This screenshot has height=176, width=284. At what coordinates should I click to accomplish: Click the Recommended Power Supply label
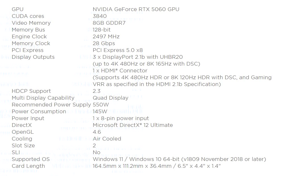(x=51, y=105)
